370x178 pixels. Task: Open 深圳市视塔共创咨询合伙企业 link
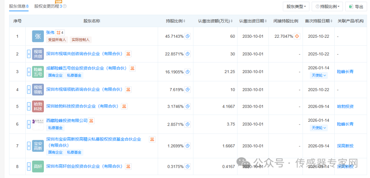pos(85,54)
